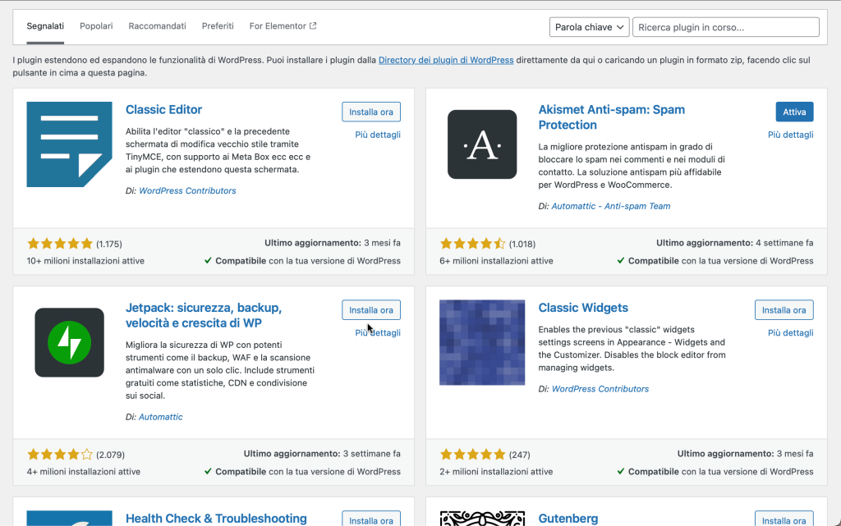Activate the Akismet Anti-spam plugin
Image resolution: width=841 pixels, height=526 pixels.
coord(794,112)
